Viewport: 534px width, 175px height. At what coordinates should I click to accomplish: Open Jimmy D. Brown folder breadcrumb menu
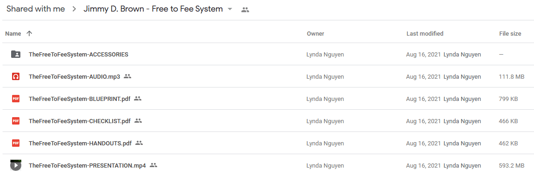153,9
